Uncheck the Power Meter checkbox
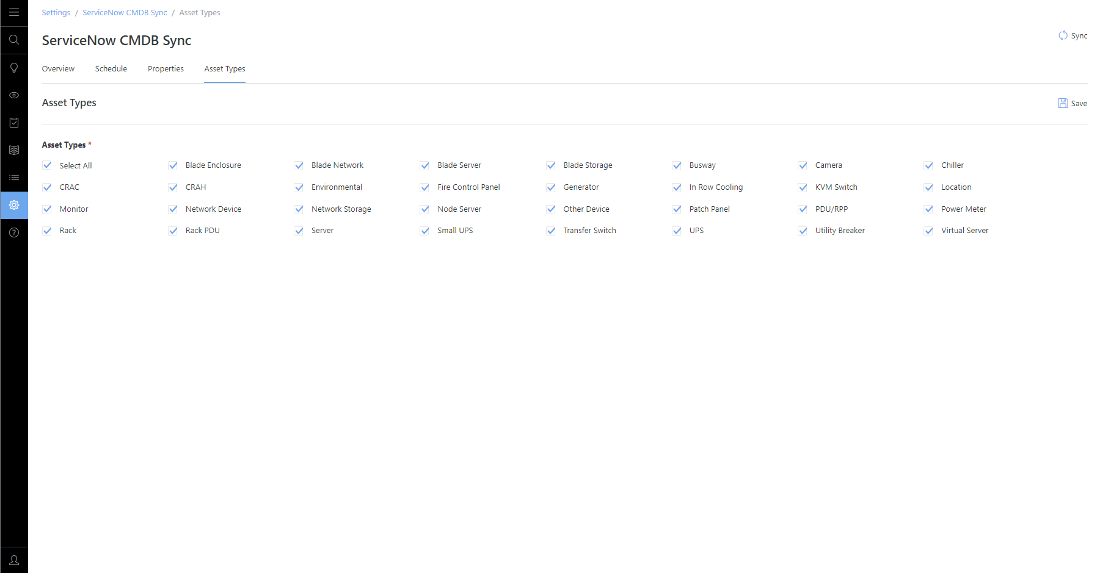This screenshot has width=1100, height=573. pos(928,209)
